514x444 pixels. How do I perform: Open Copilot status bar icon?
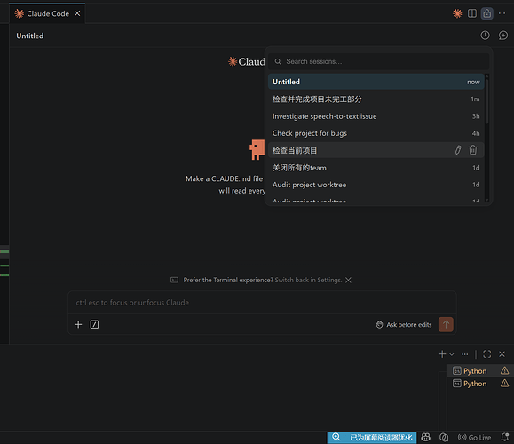(x=425, y=437)
